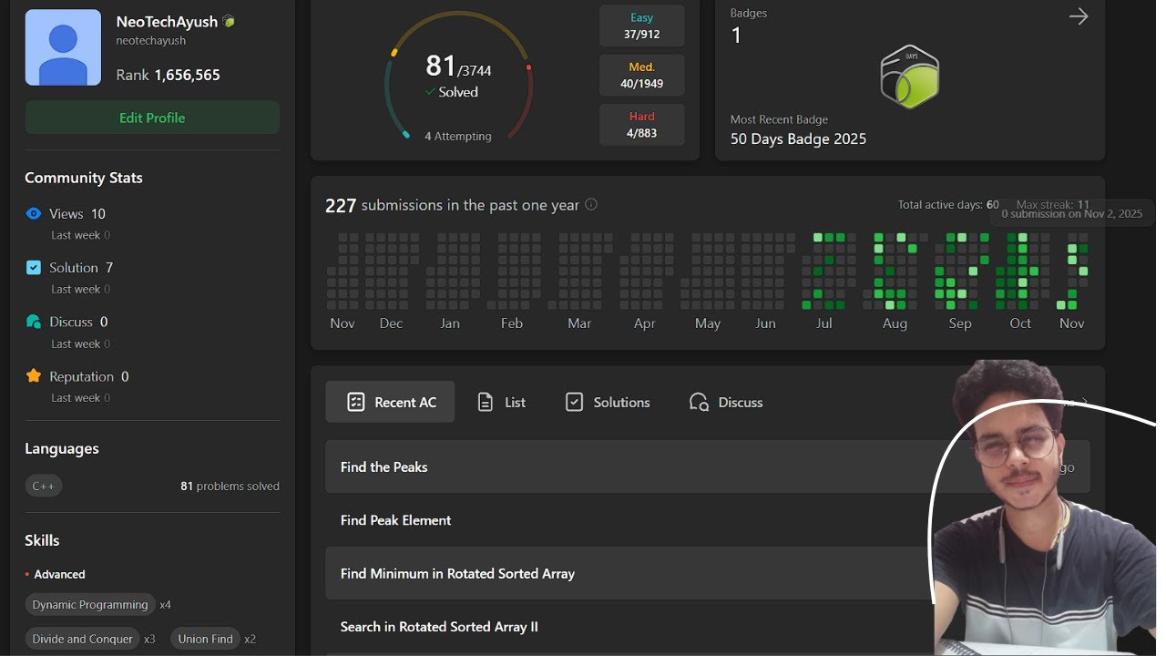This screenshot has height=656, width=1166.
Task: Click the neotechayush username handle
Action: coord(151,41)
